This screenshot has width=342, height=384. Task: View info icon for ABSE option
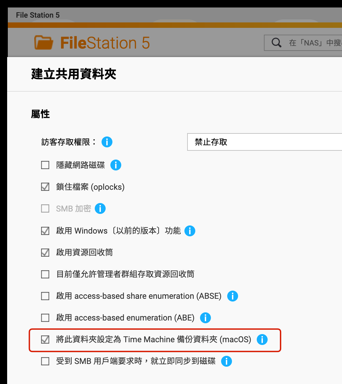click(x=232, y=296)
